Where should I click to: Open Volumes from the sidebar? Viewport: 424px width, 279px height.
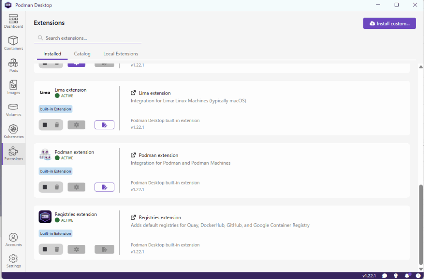13,109
